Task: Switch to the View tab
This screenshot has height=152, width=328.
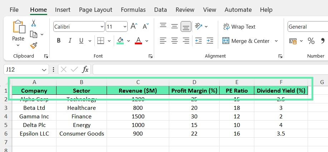Action: point(210,10)
